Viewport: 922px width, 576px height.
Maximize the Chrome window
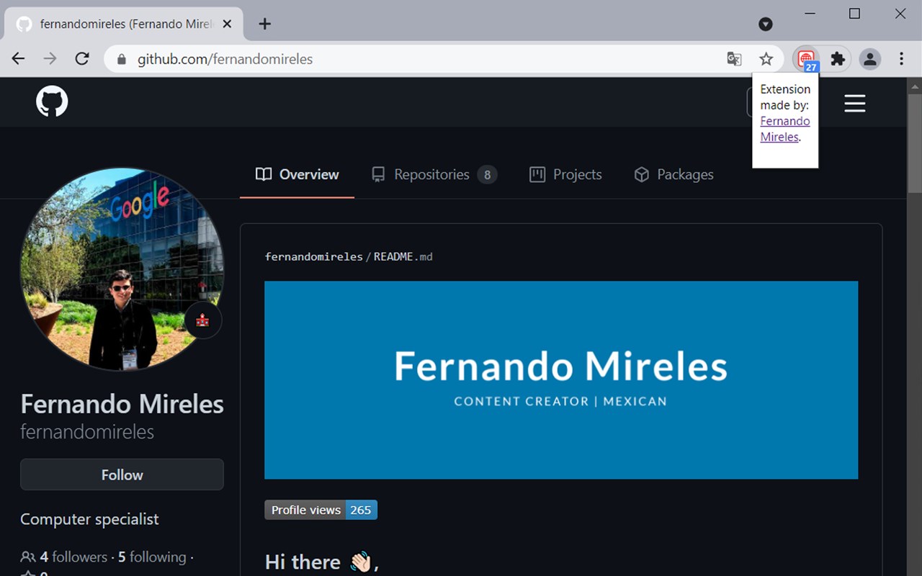click(x=855, y=14)
